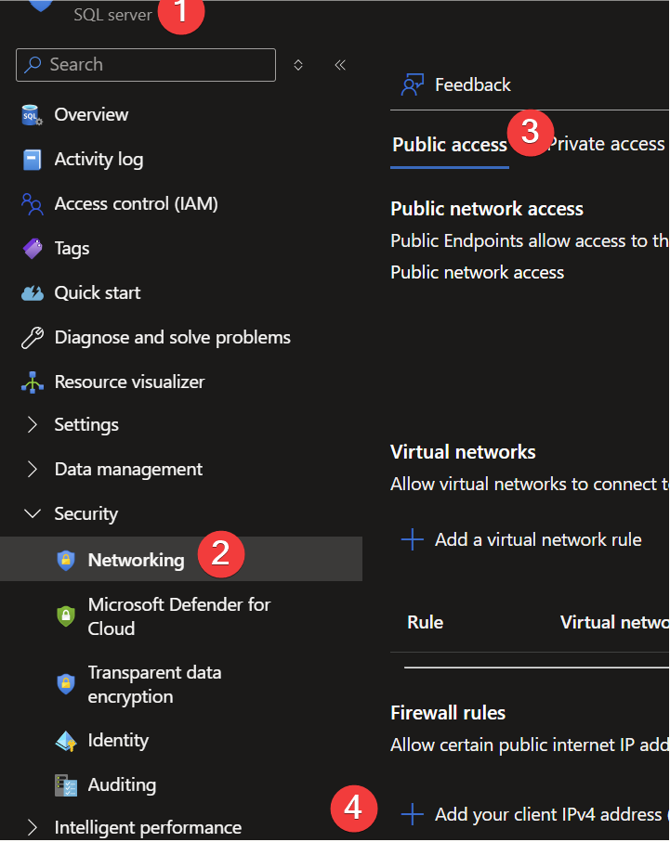The height and width of the screenshot is (842, 670).
Task: Select the Public access tab
Action: coord(449,145)
